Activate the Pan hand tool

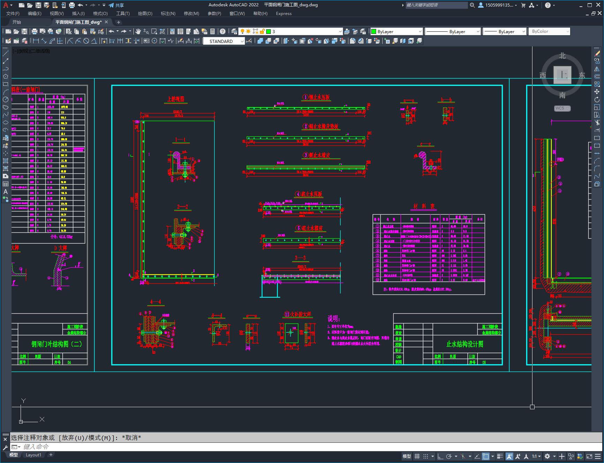point(138,31)
